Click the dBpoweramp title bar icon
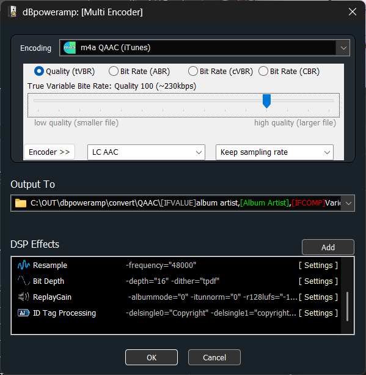 point(13,12)
